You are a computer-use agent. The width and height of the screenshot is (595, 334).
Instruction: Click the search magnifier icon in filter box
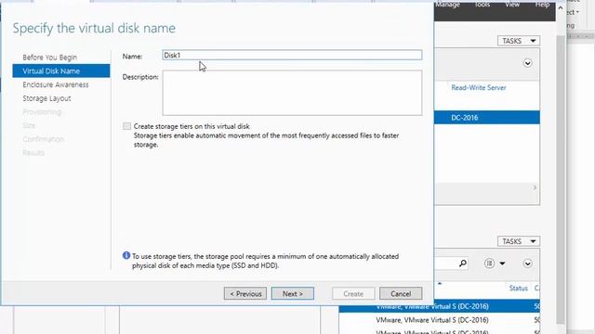tap(463, 263)
